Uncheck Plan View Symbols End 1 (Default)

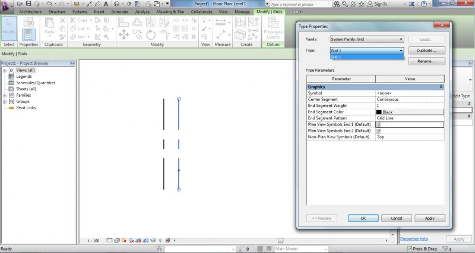click(x=379, y=125)
